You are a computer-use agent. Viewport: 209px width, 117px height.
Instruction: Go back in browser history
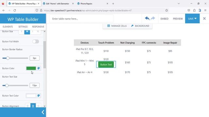[4, 10]
